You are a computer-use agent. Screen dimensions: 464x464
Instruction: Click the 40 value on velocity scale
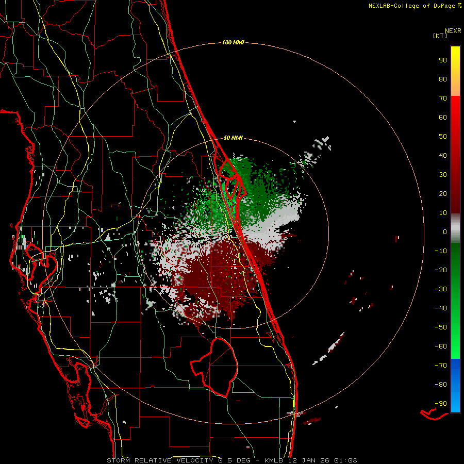pos(443,155)
